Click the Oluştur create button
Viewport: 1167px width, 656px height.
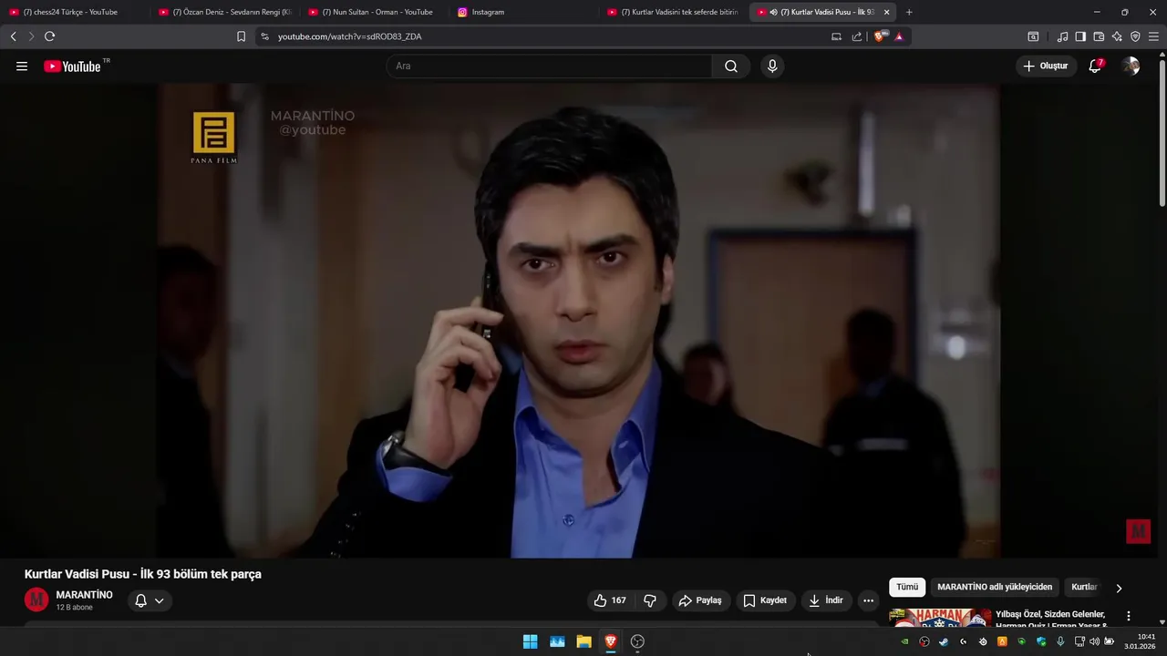tap(1045, 67)
